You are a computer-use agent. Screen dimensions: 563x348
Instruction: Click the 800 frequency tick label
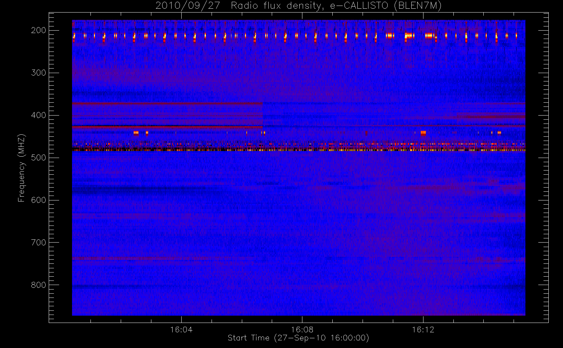(x=38, y=285)
